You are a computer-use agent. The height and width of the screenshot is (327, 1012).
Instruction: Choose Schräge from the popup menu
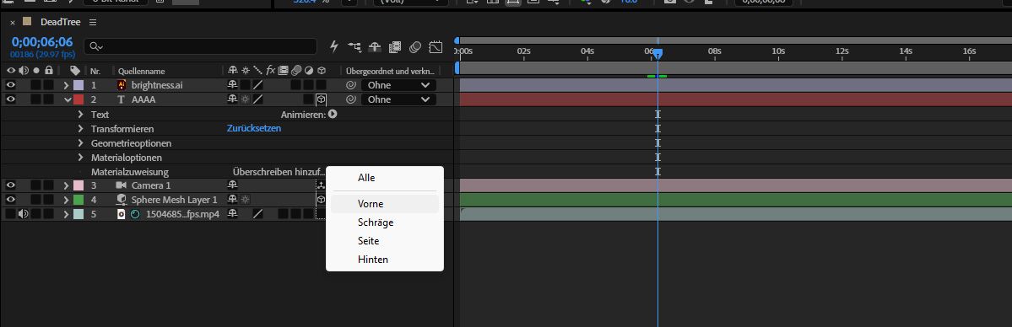pyautogui.click(x=385, y=222)
